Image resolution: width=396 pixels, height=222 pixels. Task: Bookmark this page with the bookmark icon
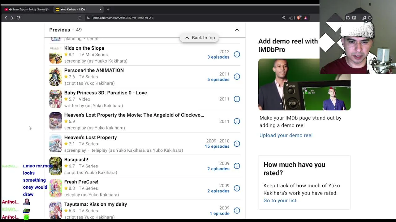click(80, 18)
